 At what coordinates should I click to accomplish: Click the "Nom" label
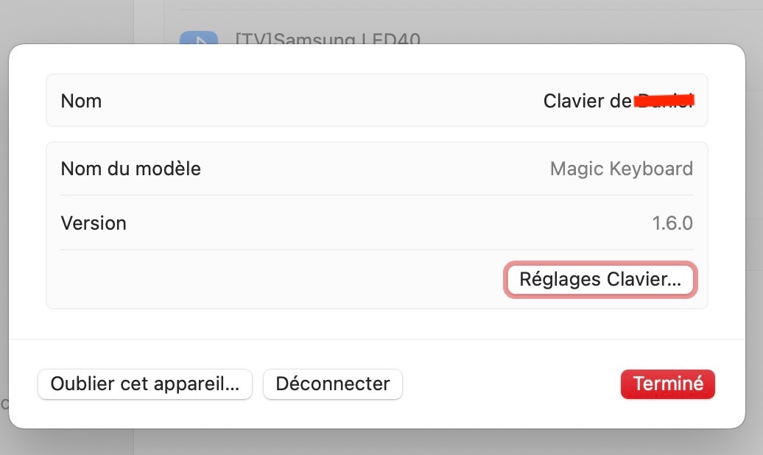(x=81, y=101)
